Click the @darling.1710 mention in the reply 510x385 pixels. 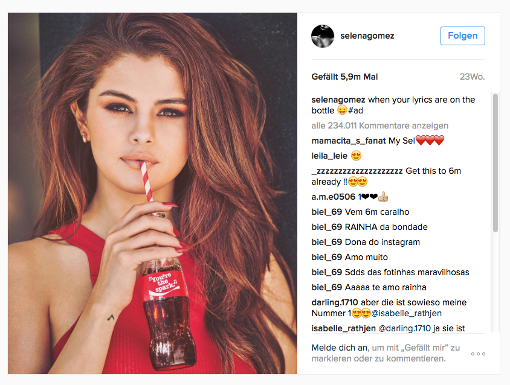coord(404,328)
